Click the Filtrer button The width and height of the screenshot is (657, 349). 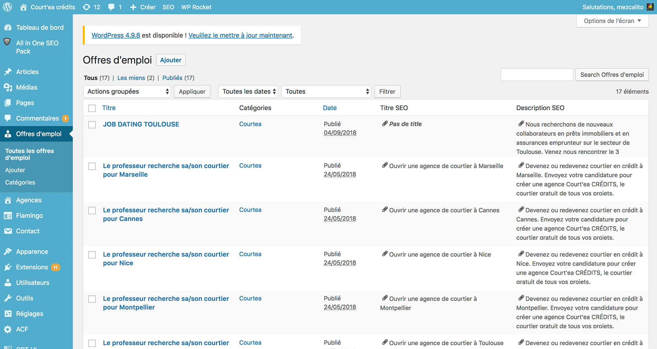pyautogui.click(x=387, y=91)
